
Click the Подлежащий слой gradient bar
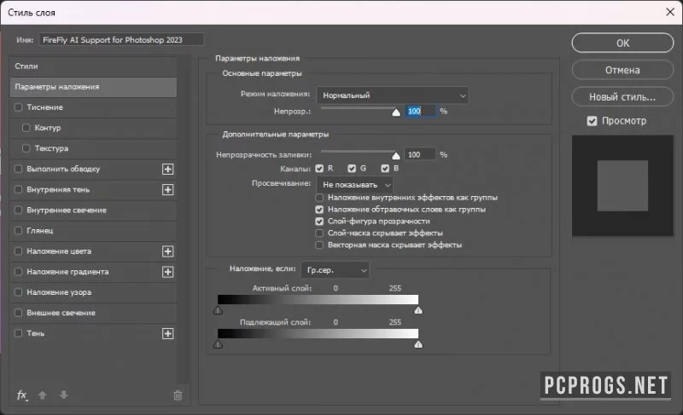(318, 333)
